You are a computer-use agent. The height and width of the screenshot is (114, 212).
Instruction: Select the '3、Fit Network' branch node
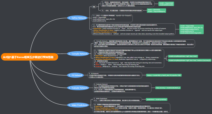(75, 75)
